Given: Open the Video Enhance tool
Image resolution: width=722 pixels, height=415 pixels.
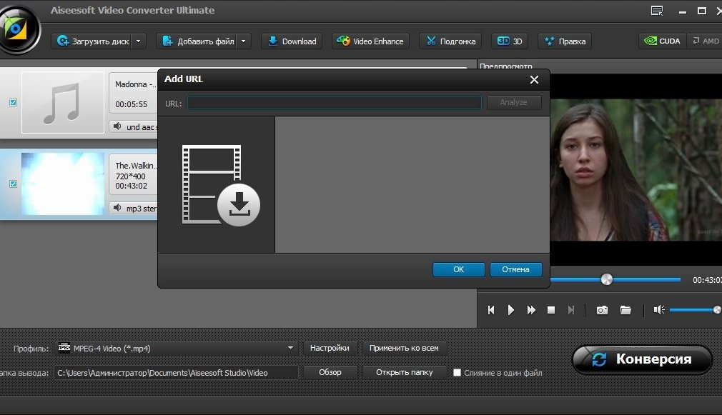Looking at the screenshot, I should (x=371, y=41).
